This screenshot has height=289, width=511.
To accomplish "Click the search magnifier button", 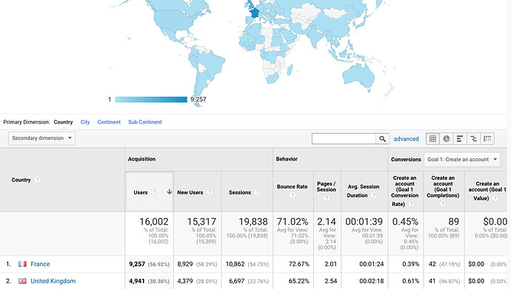I will click(x=383, y=139).
